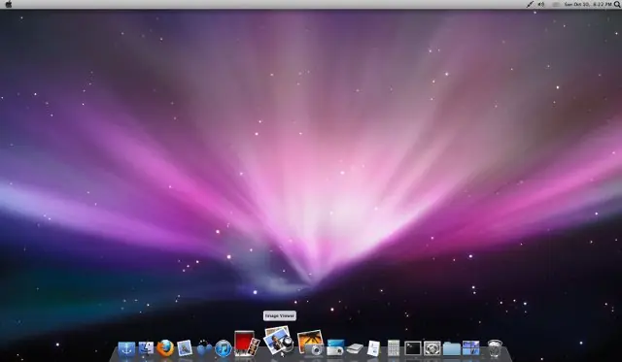Open the blue hearts dock icon

coord(204,348)
